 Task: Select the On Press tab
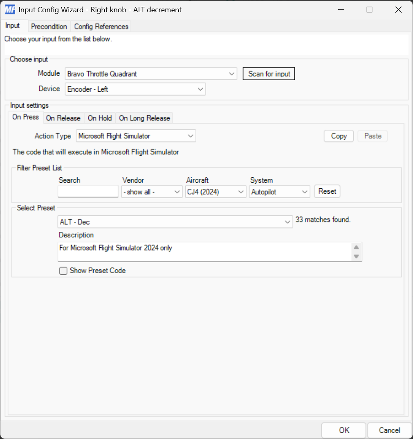25,117
